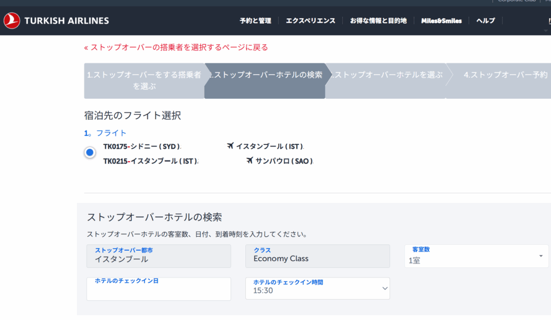Open the お得な情報と目的地 menu
Image resolution: width=551 pixels, height=320 pixels.
click(378, 21)
